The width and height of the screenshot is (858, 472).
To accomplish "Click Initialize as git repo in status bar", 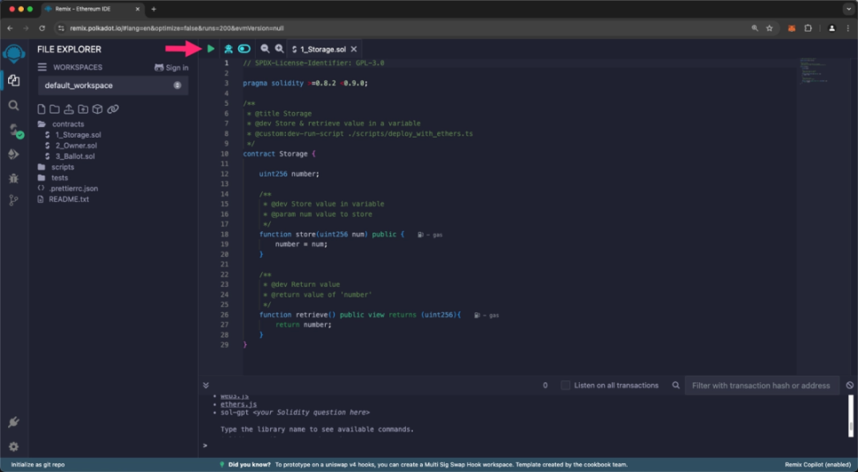I will tap(38, 465).
